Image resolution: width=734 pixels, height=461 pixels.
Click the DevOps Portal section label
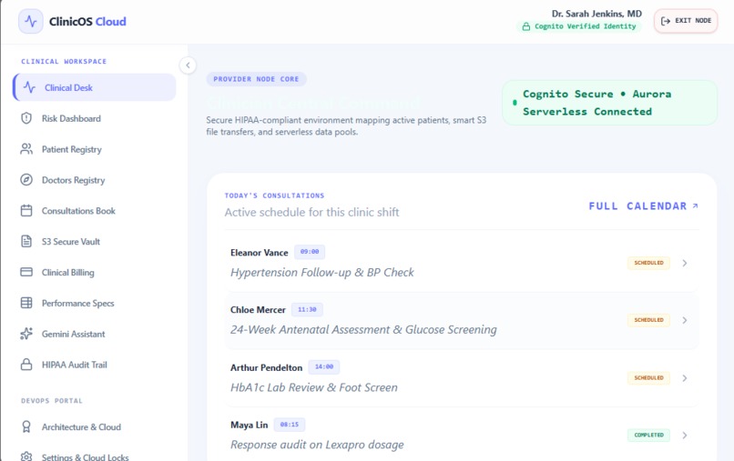[52, 401]
